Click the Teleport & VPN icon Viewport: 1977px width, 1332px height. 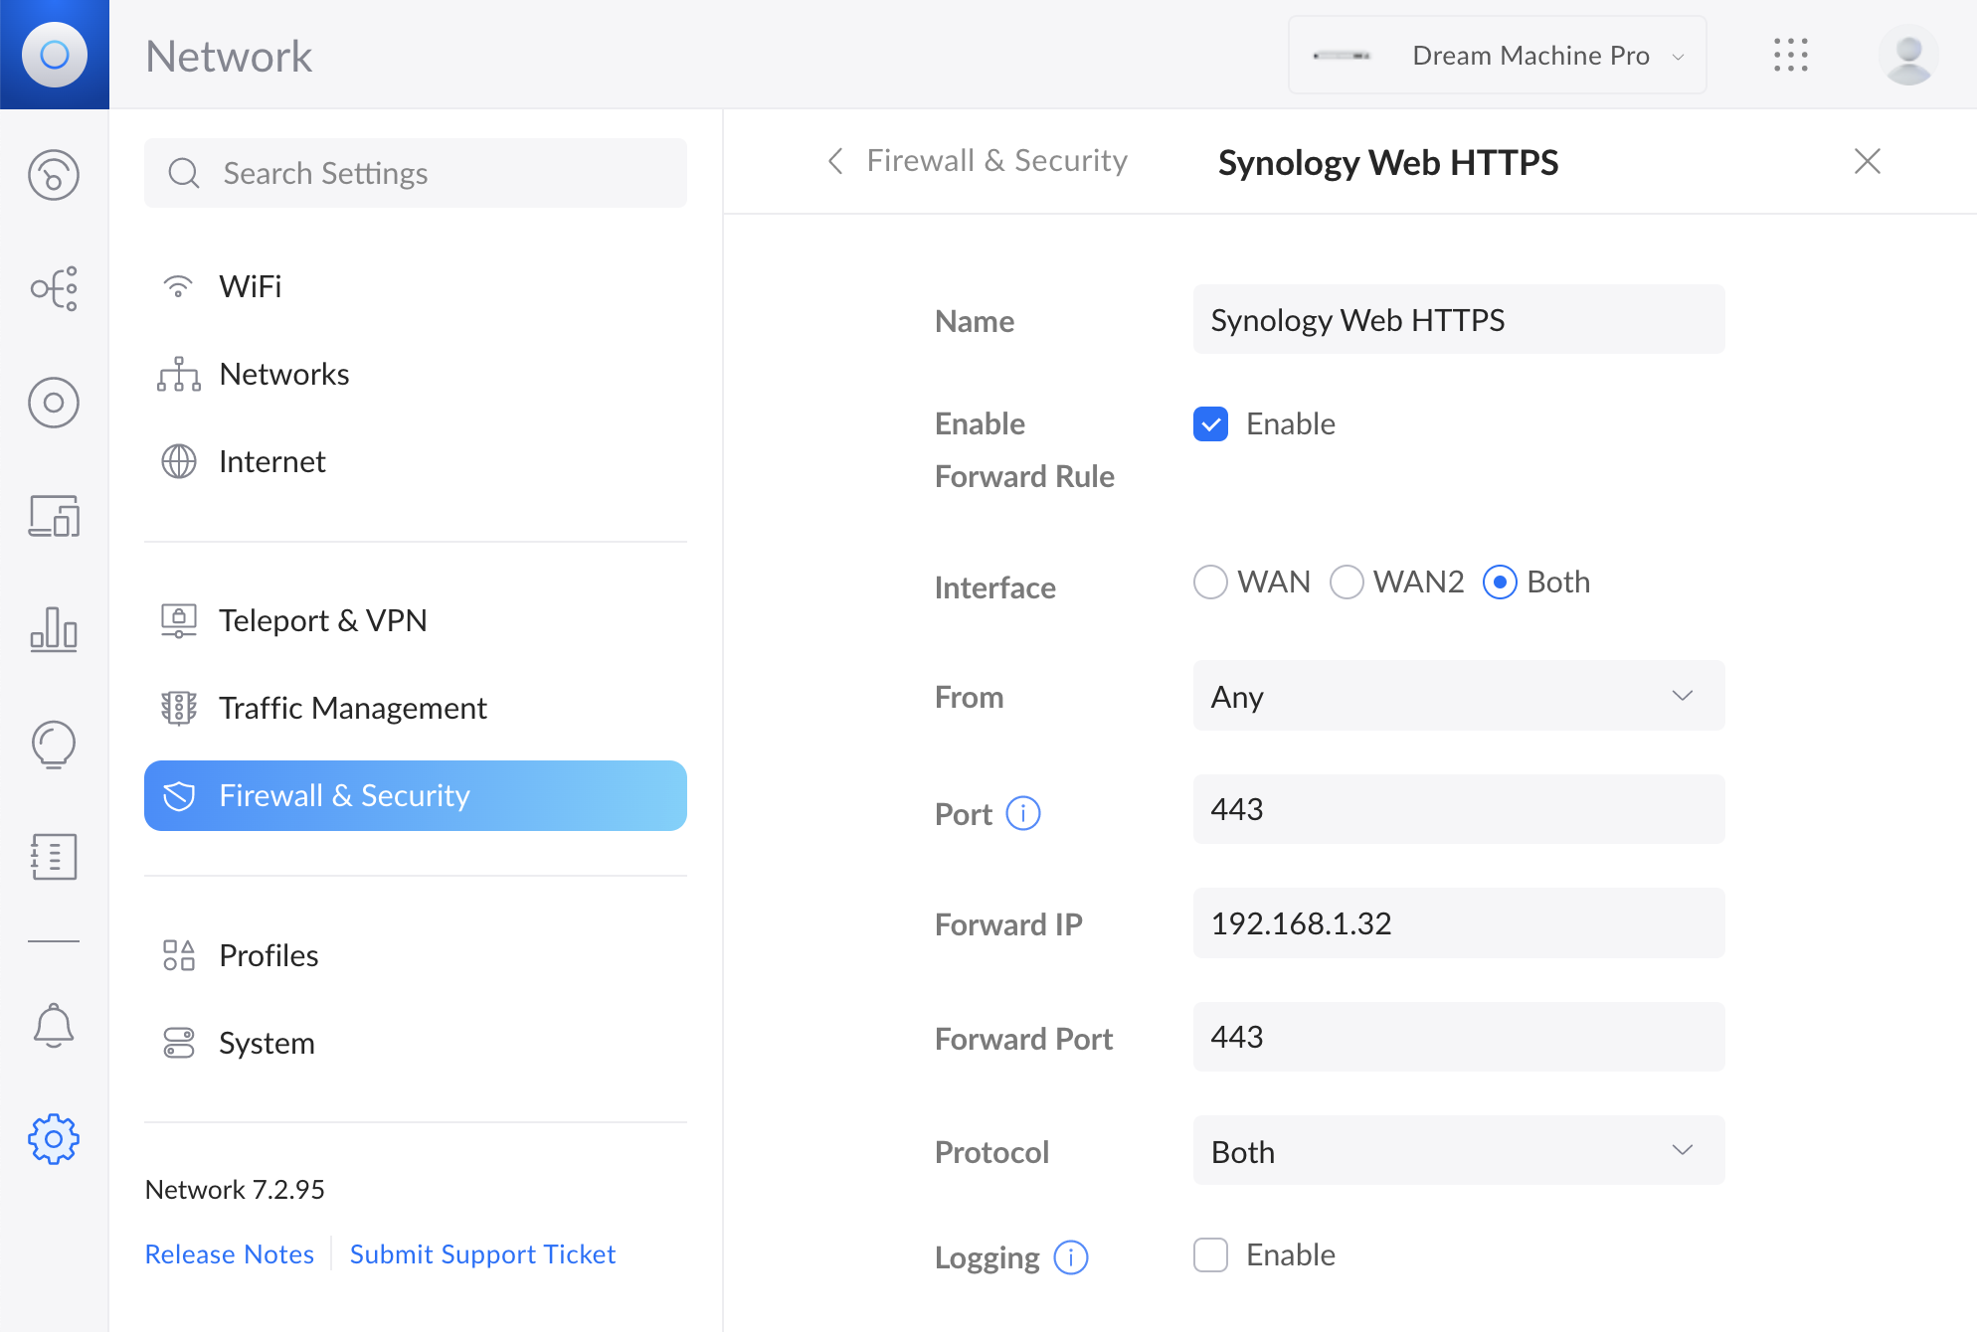pyautogui.click(x=178, y=621)
